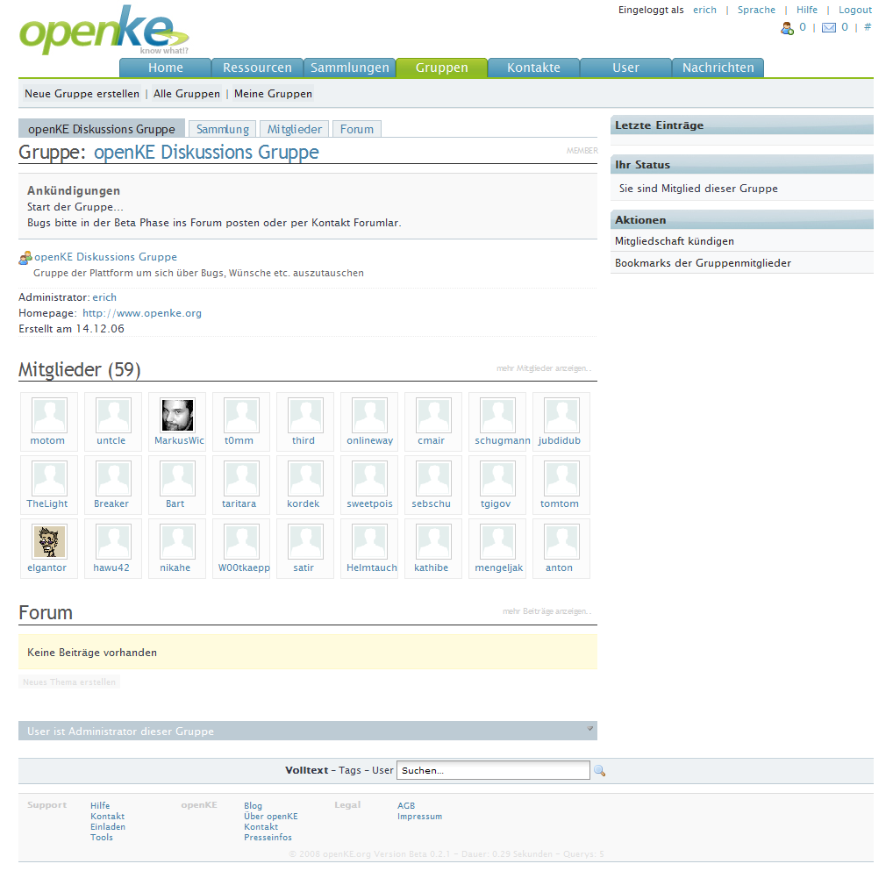The height and width of the screenshot is (871, 893).
Task: Visit the homepage link www.openke.org
Action: (x=142, y=312)
